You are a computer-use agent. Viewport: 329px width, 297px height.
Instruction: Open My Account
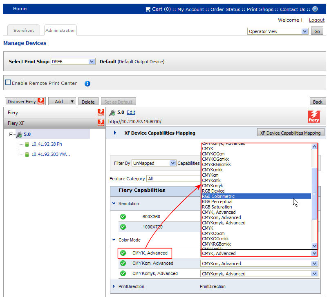click(190, 9)
